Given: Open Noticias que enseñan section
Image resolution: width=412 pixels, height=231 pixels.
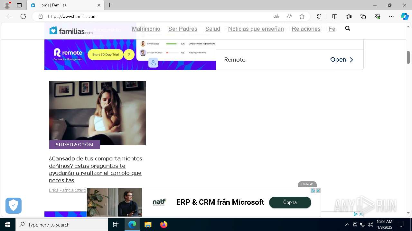Looking at the screenshot, I should point(256,29).
